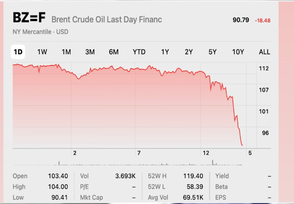Click the current price 90.79
Image resolution: width=294 pixels, height=204 pixels.
[241, 20]
